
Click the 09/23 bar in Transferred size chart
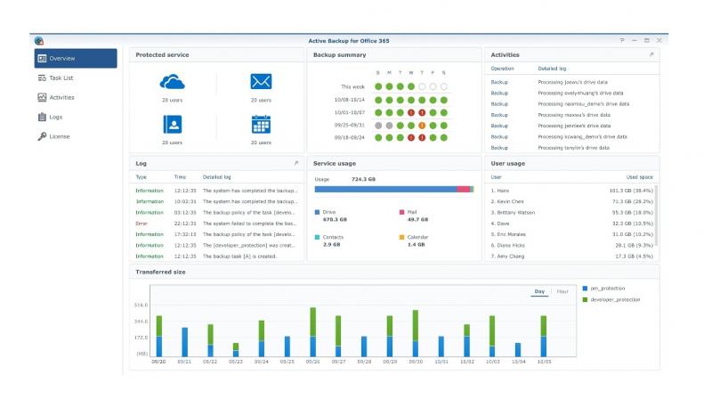236,350
